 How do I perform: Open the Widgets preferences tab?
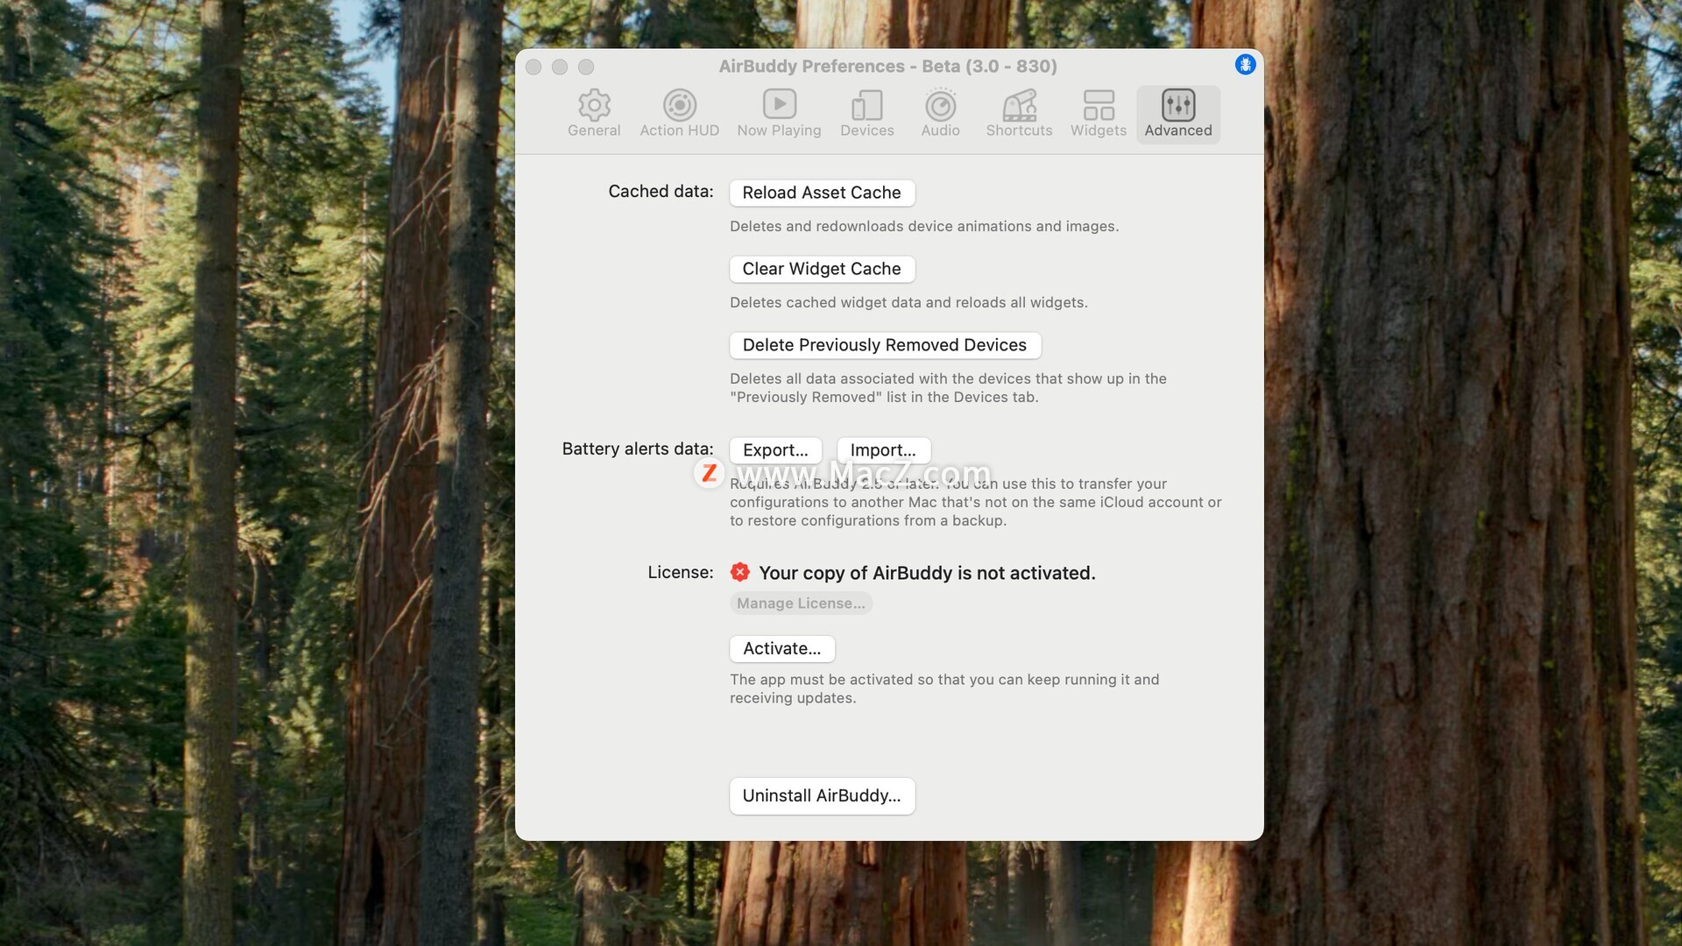tap(1098, 114)
